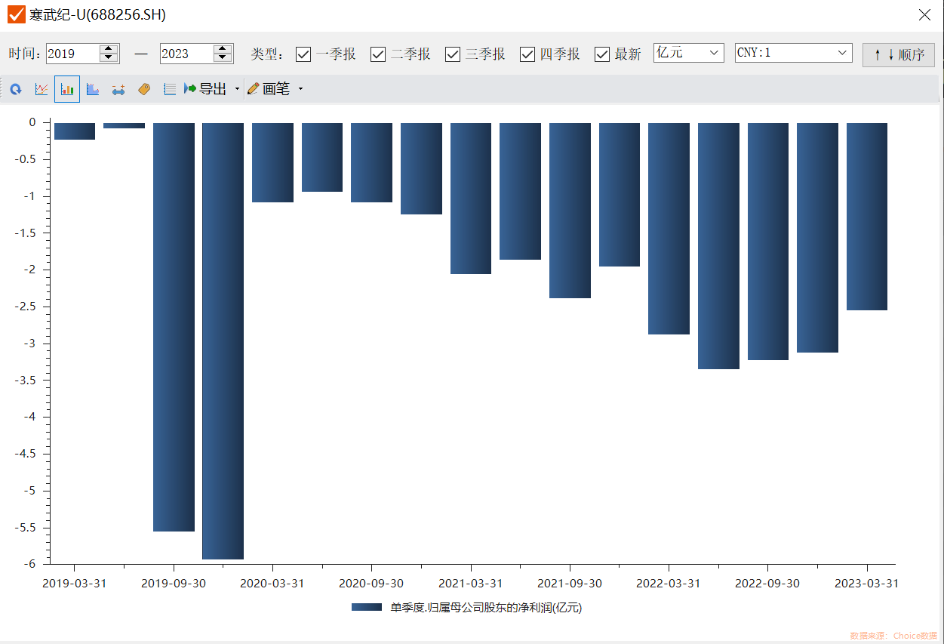Increase the end year 2023 spinner
The width and height of the screenshot is (944, 644).
pos(223,49)
